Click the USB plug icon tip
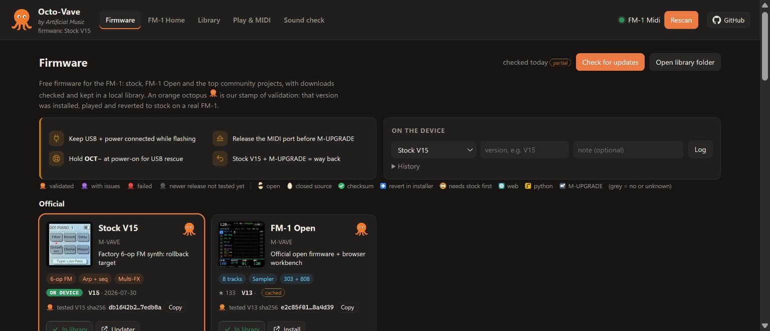The width and height of the screenshot is (770, 331). click(56, 138)
